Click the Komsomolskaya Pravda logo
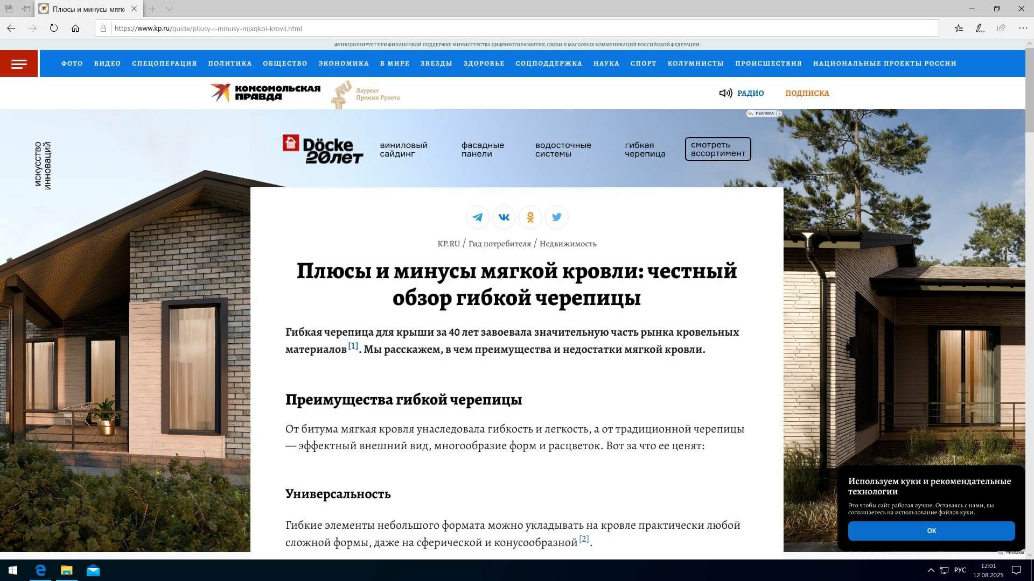This screenshot has width=1034, height=581. click(266, 93)
